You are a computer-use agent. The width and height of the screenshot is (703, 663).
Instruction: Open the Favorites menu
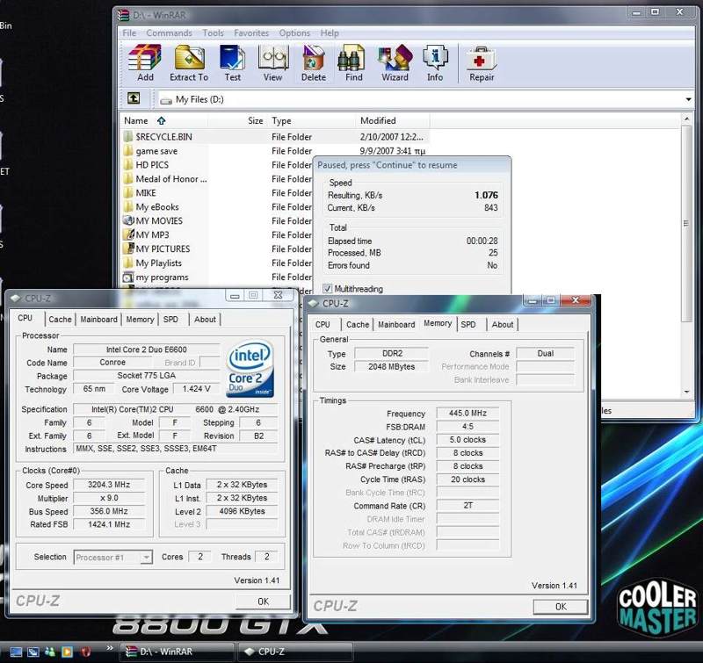pyautogui.click(x=251, y=33)
